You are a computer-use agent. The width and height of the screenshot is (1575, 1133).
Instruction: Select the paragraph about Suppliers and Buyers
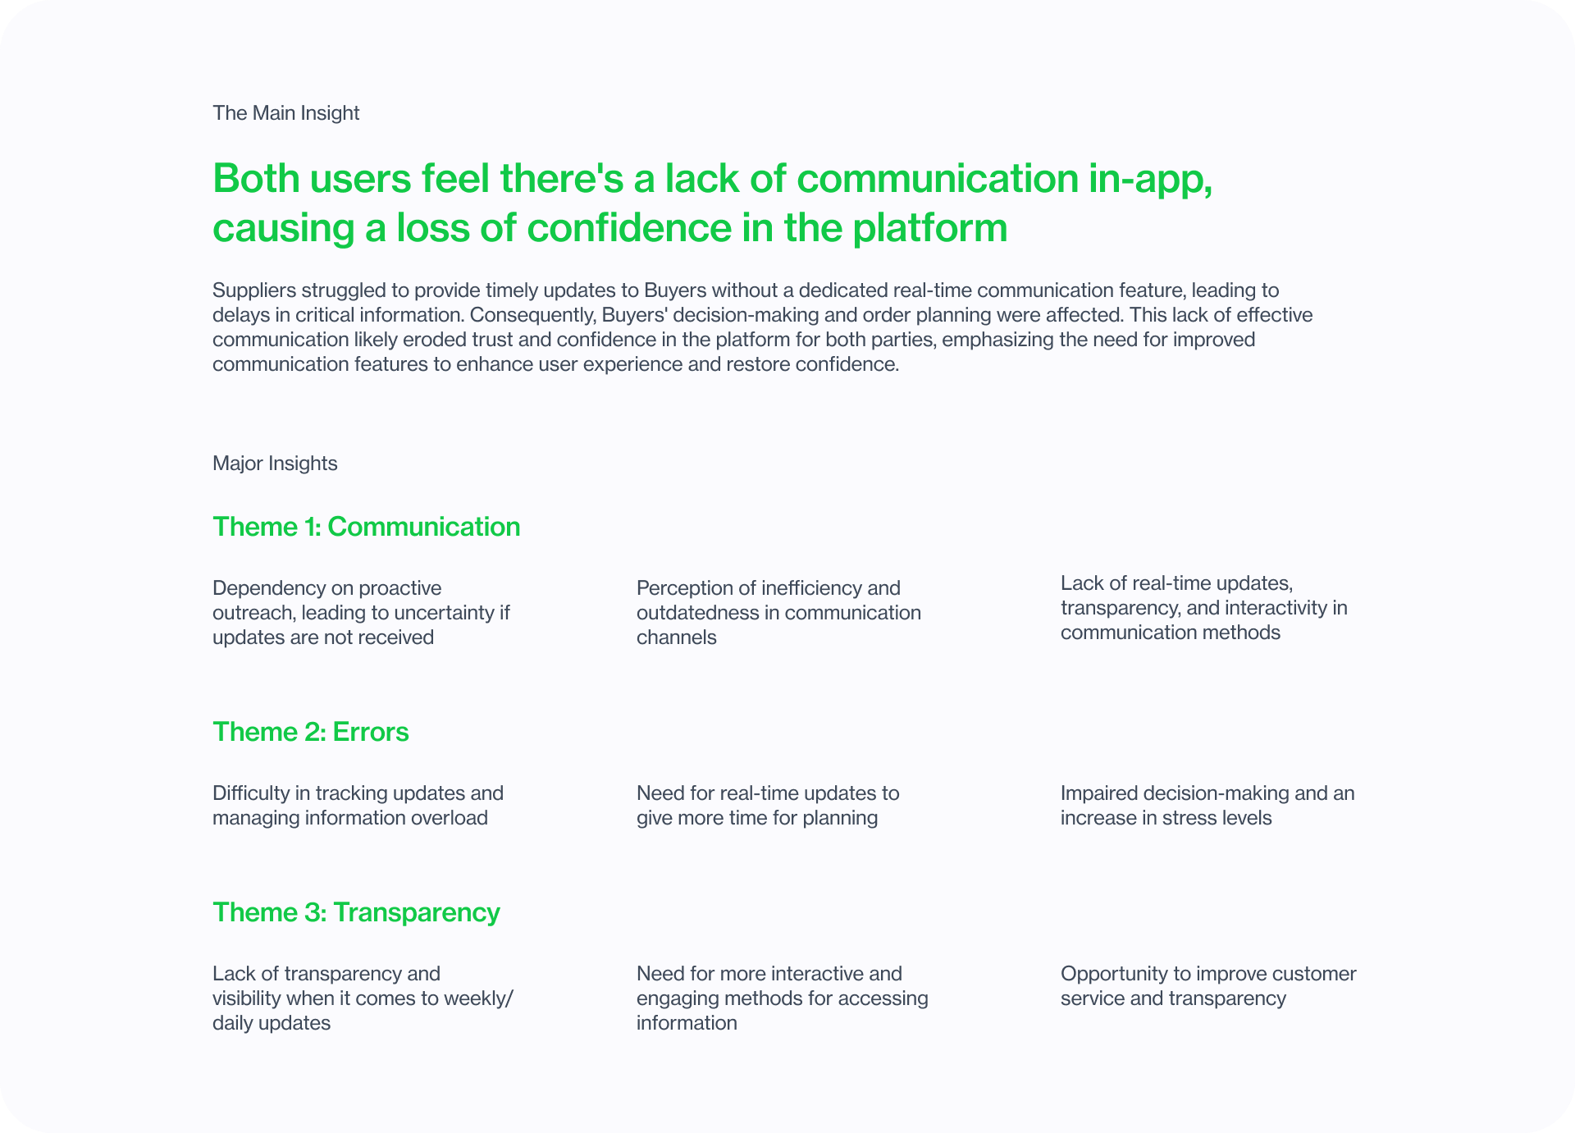coord(762,327)
